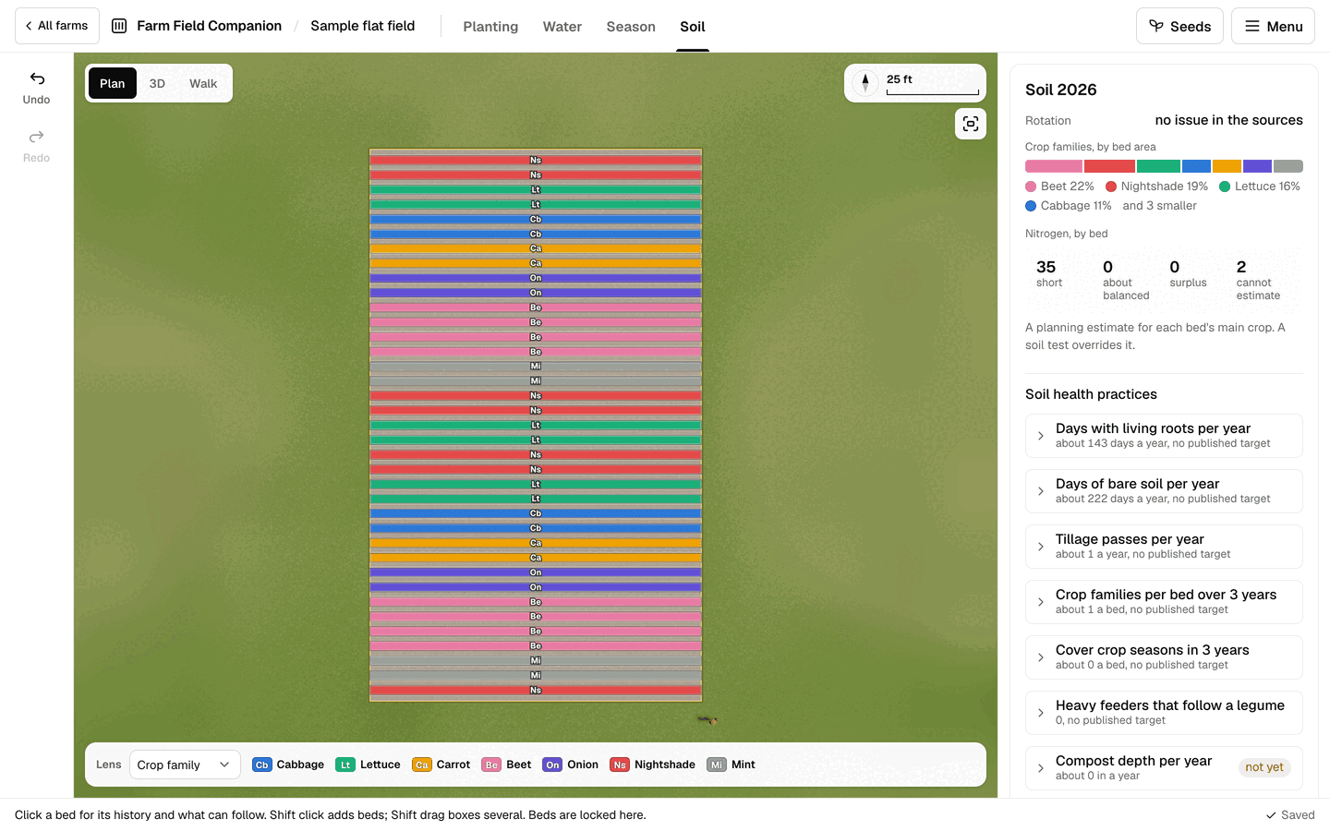Click the Farm Field Companion logo icon

[119, 26]
